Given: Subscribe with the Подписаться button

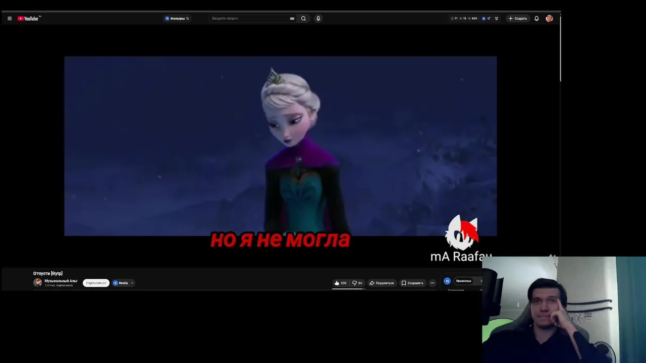Looking at the screenshot, I should tap(96, 283).
